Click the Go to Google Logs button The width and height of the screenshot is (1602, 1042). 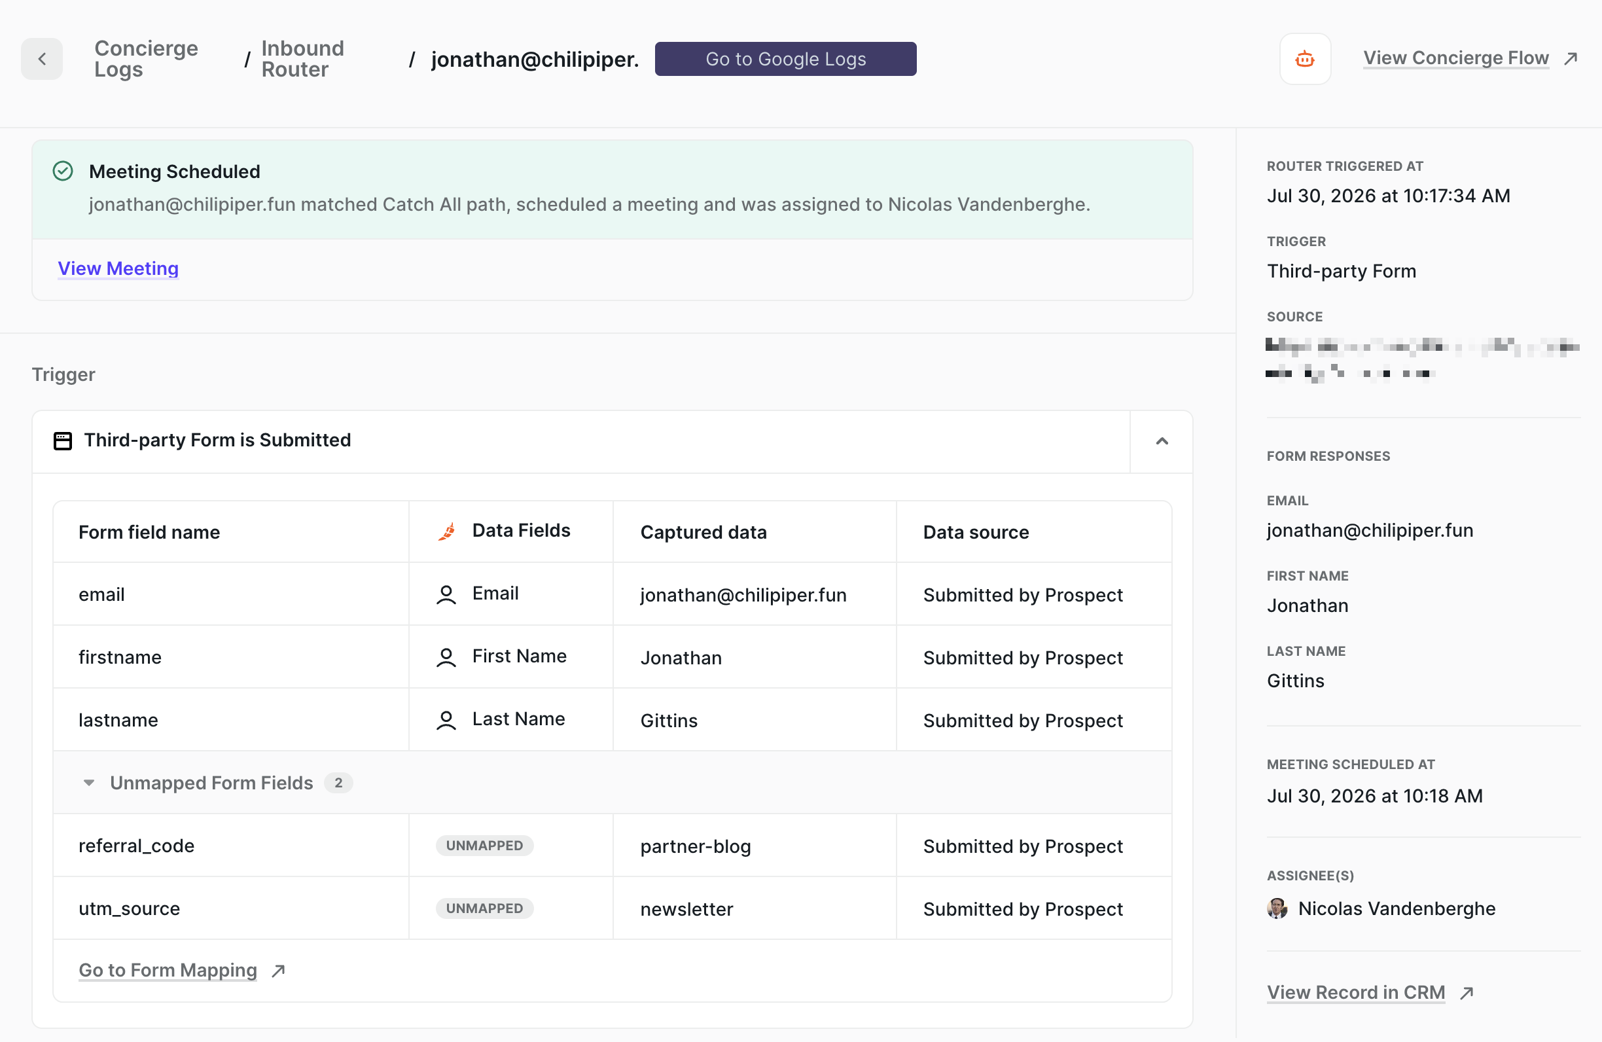click(x=785, y=60)
